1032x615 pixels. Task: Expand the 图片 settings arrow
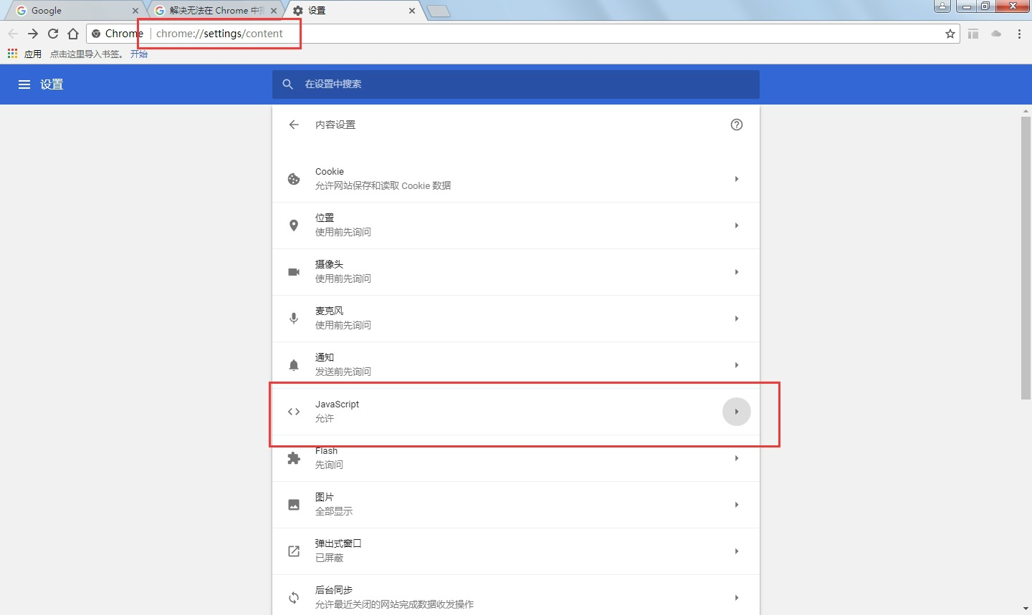tap(737, 505)
